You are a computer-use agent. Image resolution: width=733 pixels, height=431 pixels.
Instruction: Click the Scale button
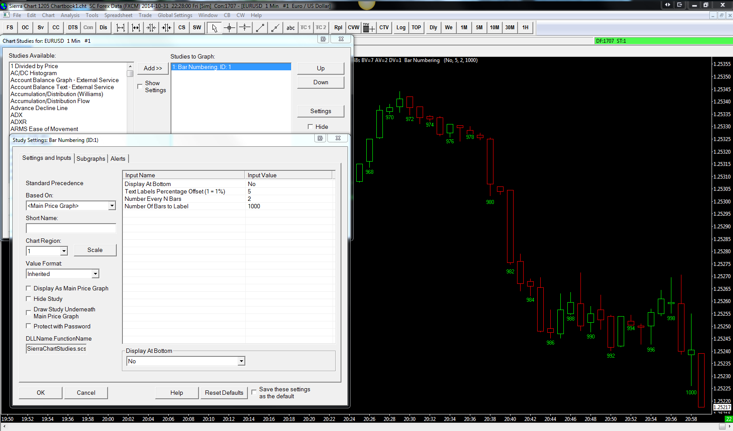click(x=95, y=250)
